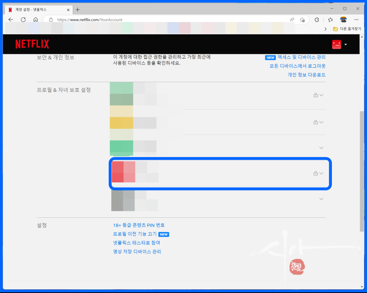Select the 계정 설정 - 넷플릭스 tab

(x=39, y=10)
